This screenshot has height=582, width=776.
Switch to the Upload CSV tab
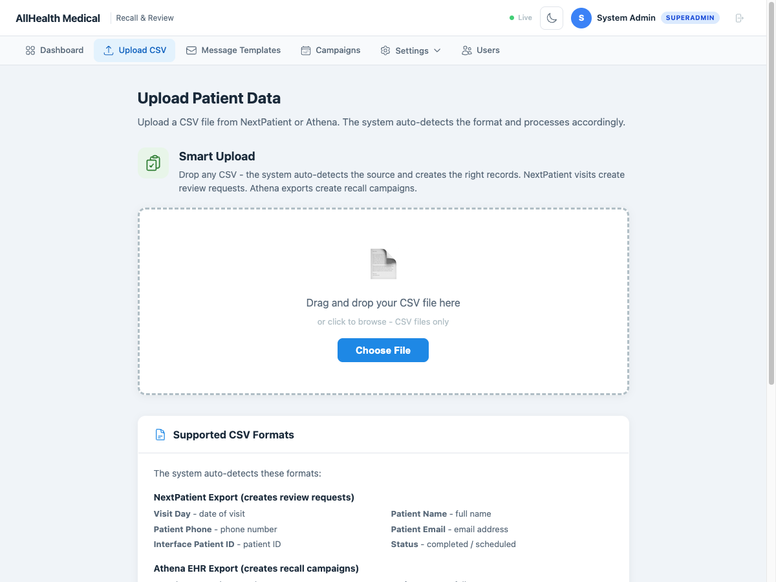coord(135,50)
